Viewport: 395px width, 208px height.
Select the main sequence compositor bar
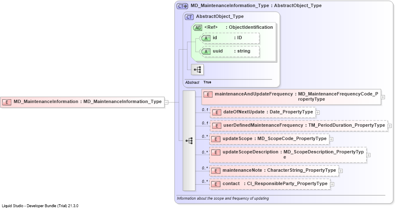(189, 140)
